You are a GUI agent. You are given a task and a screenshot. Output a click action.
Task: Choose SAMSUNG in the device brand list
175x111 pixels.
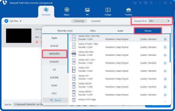point(54,54)
